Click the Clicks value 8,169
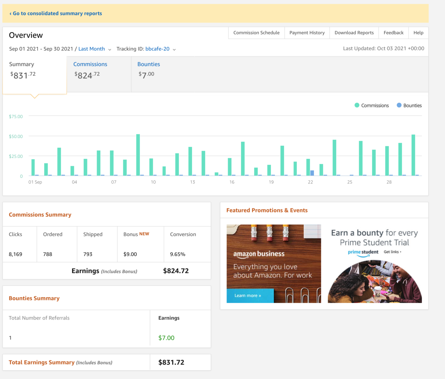The image size is (445, 379). (15, 254)
